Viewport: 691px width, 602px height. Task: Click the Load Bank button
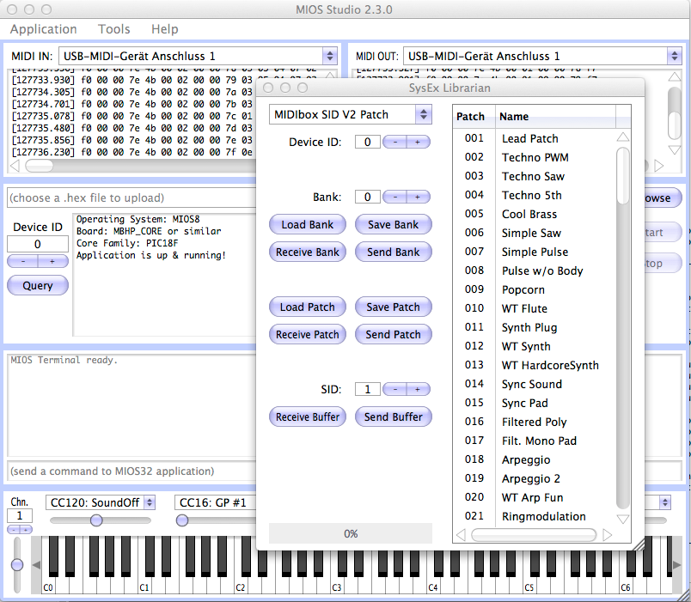308,225
